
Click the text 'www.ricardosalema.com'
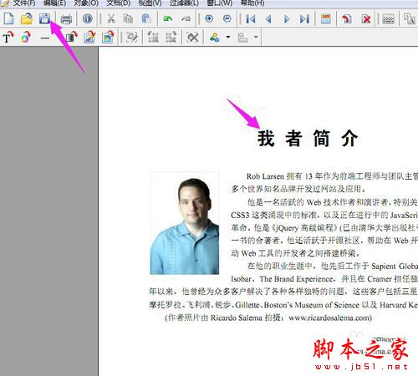(329, 318)
